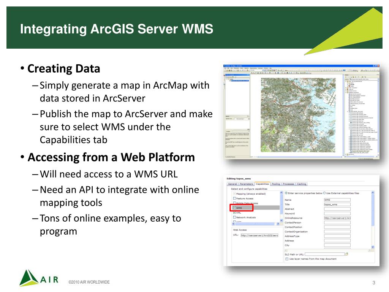
Task: Click the Accessing from a Web Platform heading
Action: click(111, 157)
